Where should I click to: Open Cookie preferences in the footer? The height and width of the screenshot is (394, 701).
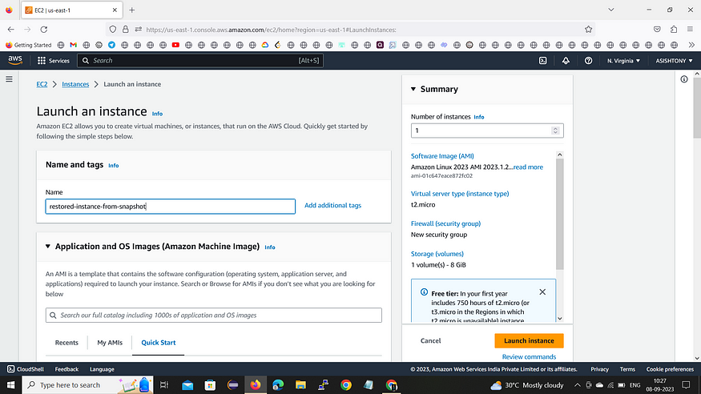pyautogui.click(x=670, y=369)
